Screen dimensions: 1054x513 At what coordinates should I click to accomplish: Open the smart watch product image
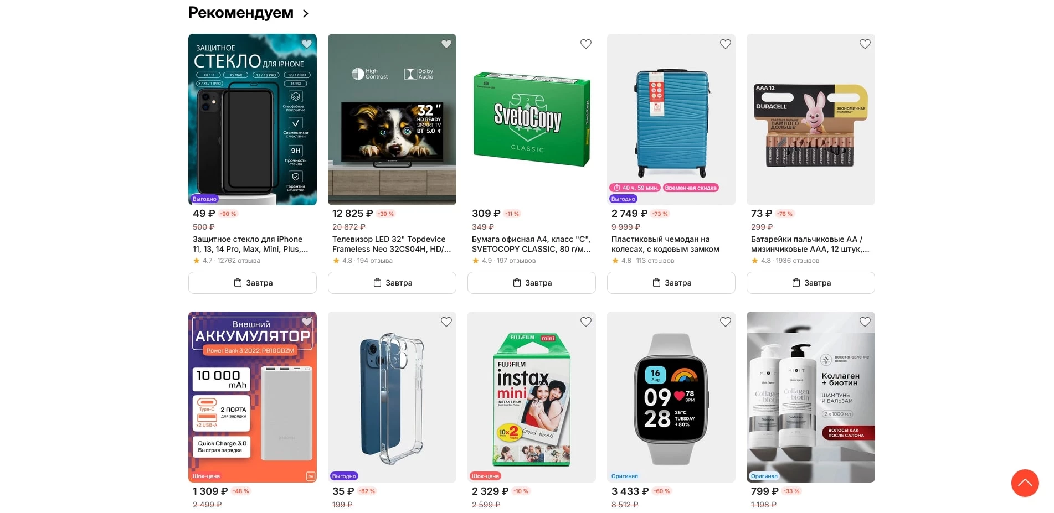[671, 397]
